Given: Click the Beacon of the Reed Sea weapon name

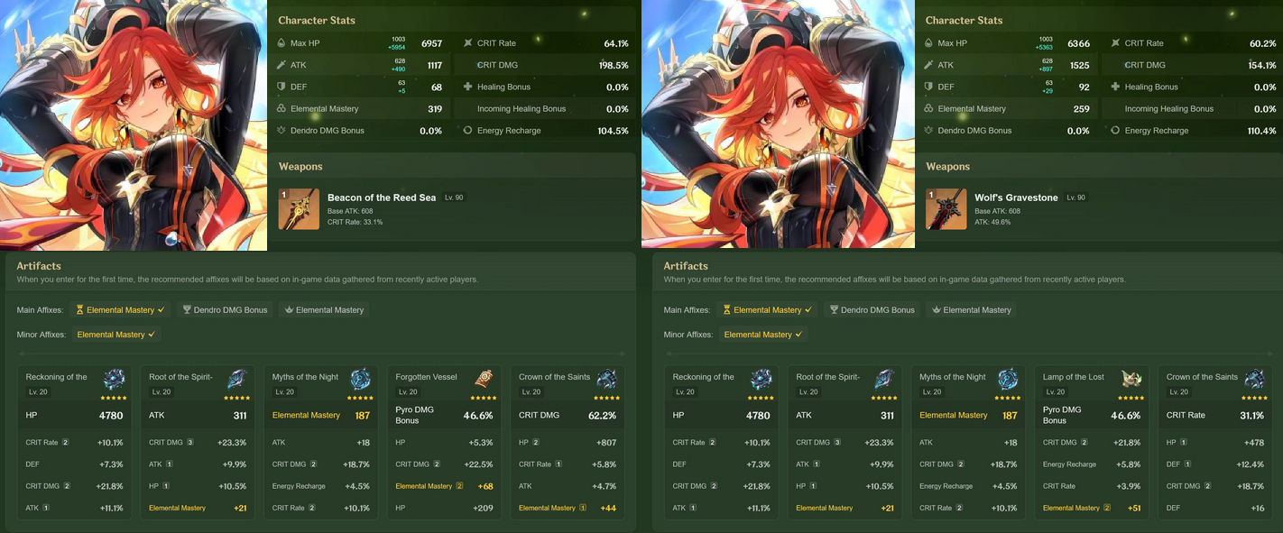Looking at the screenshot, I should (x=382, y=198).
